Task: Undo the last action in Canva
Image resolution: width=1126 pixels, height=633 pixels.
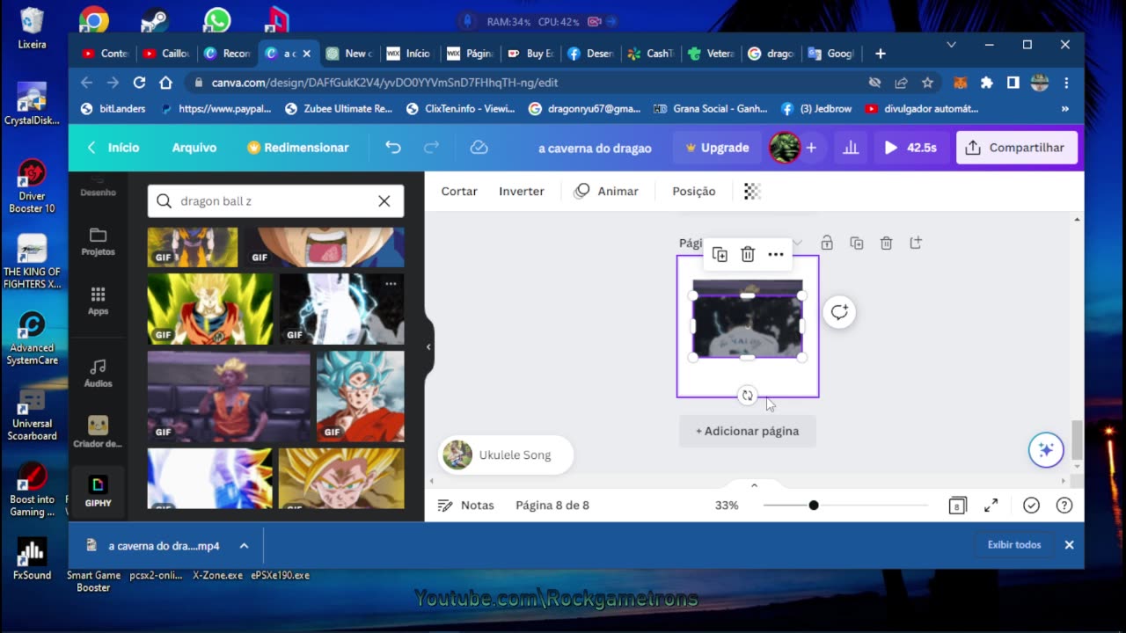Action: [393, 148]
